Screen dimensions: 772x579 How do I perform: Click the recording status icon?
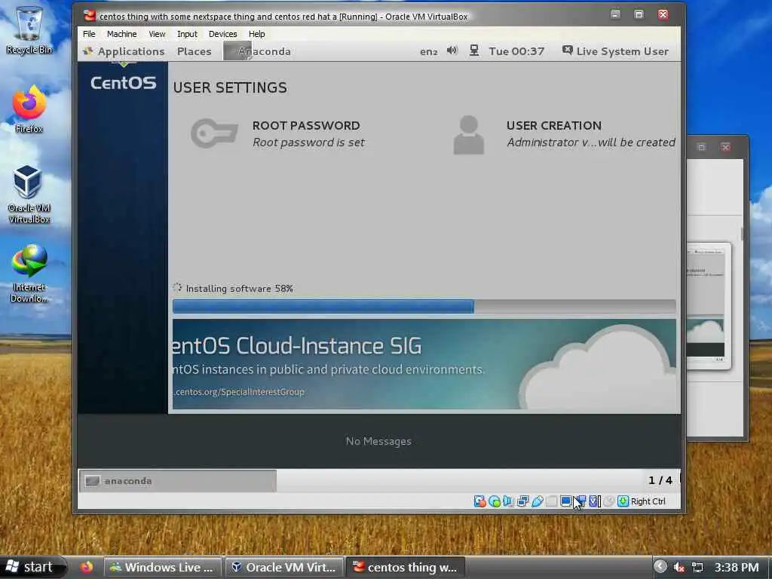pos(581,501)
